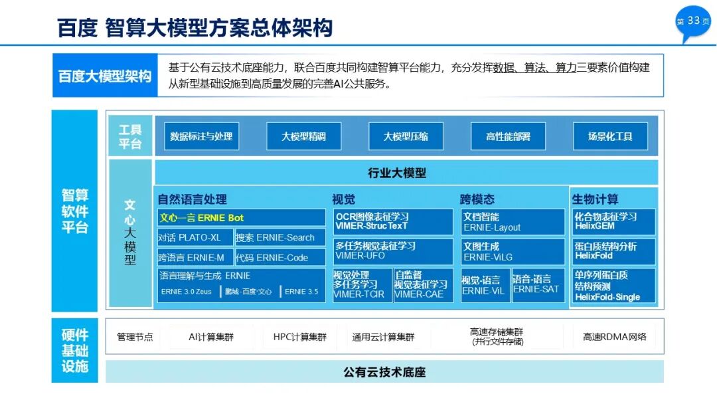Image resolution: width=717 pixels, height=404 pixels.
Task: Click the 工具平台 label
Action: pyautogui.click(x=130, y=136)
